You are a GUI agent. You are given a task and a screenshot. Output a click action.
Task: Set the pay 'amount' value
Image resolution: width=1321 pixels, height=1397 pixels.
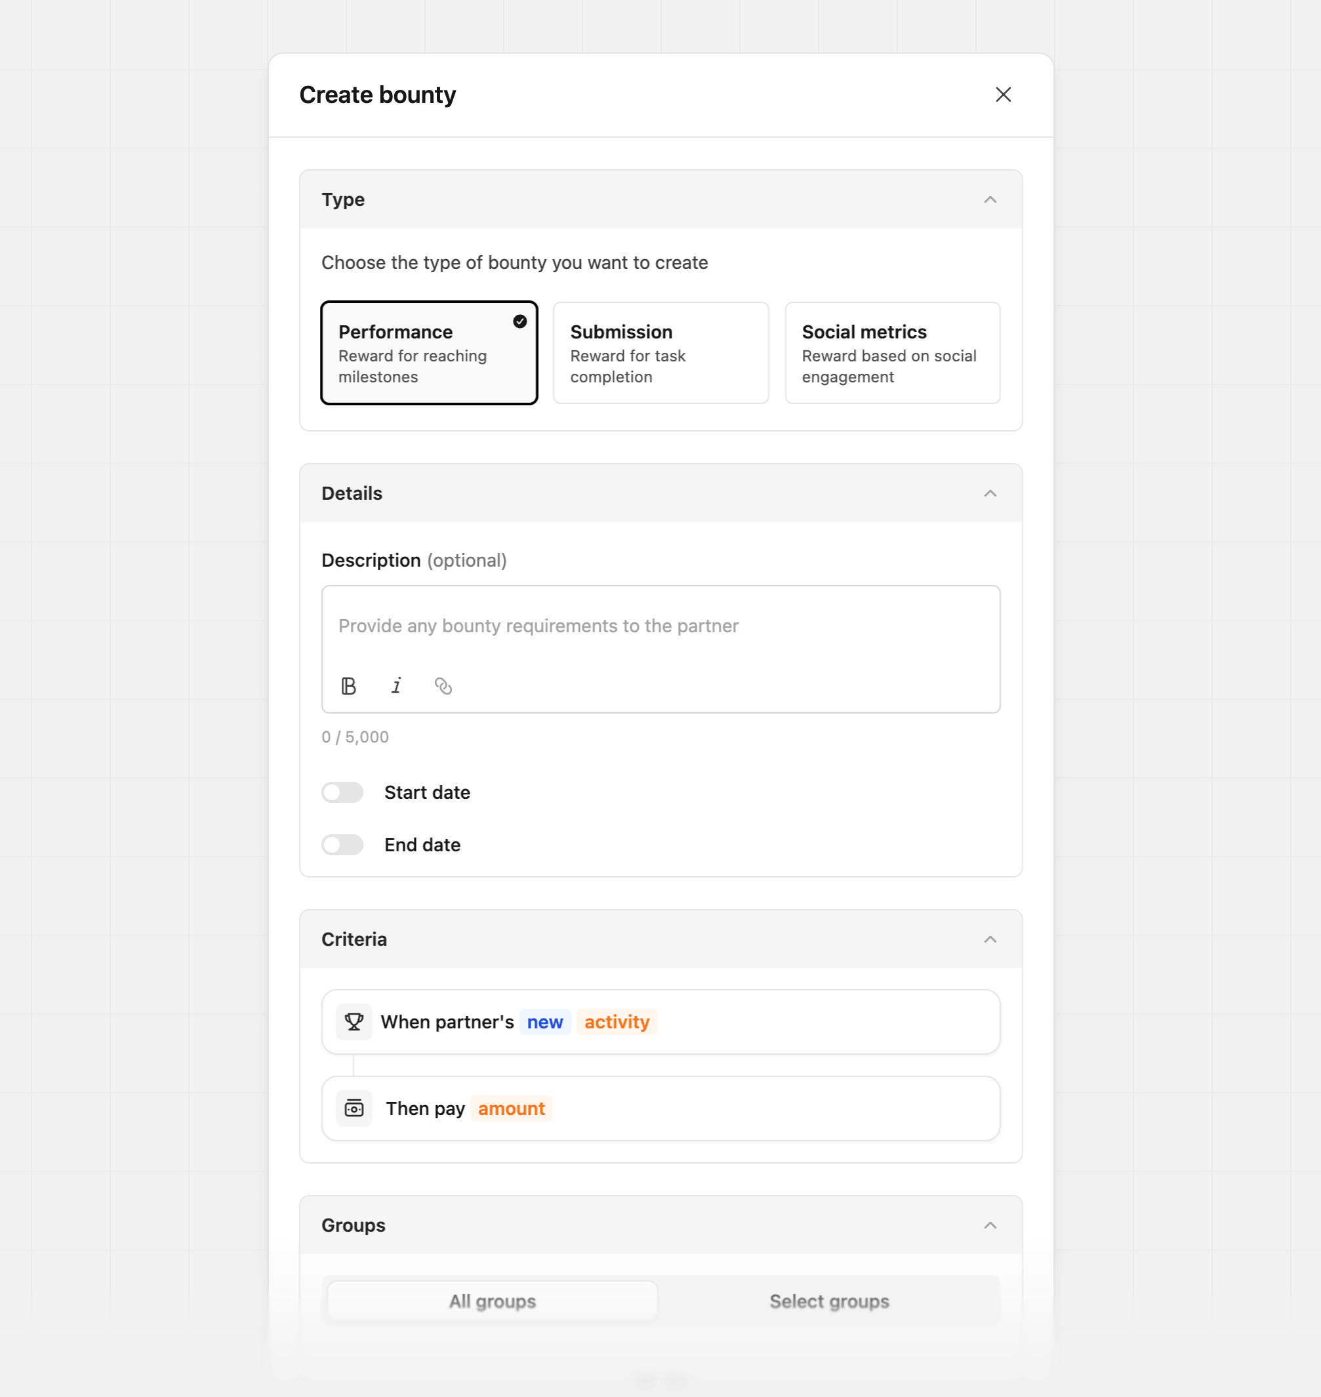(511, 1108)
